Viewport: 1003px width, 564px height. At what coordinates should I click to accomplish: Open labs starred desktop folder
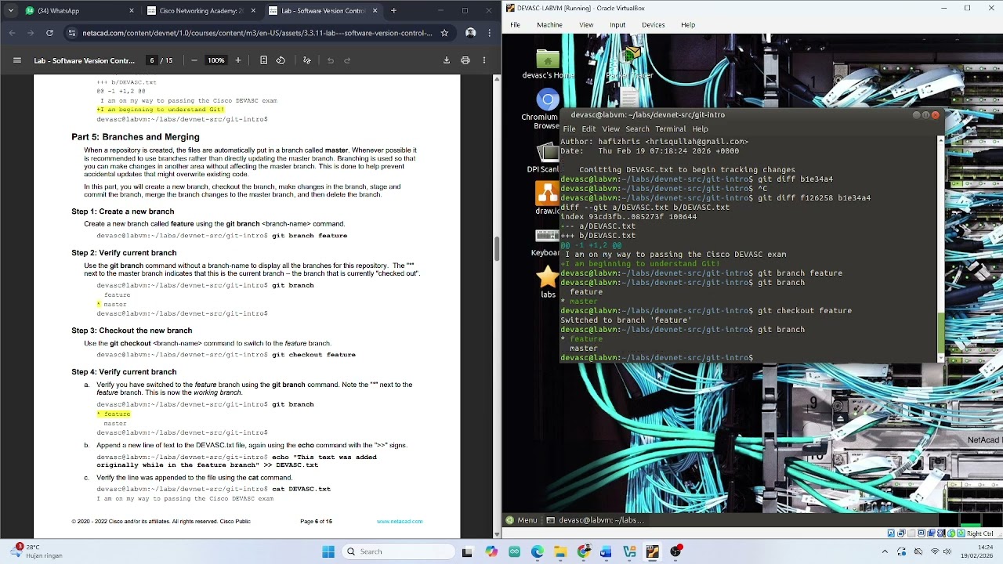[x=548, y=282]
